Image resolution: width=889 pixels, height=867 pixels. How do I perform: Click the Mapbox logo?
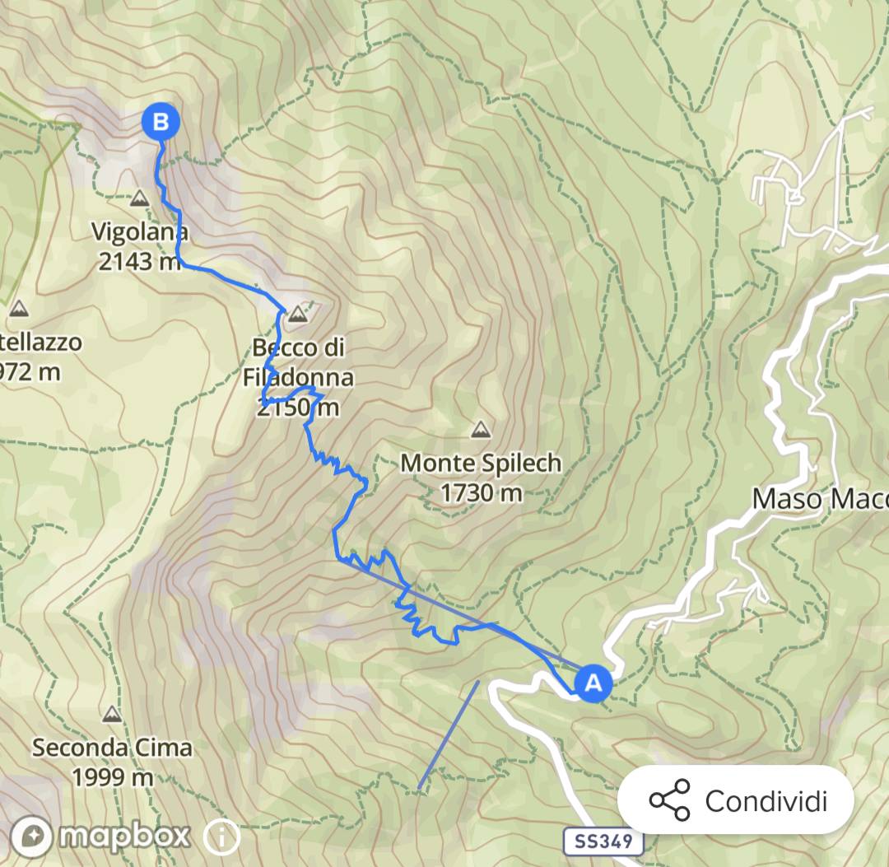tap(100, 836)
